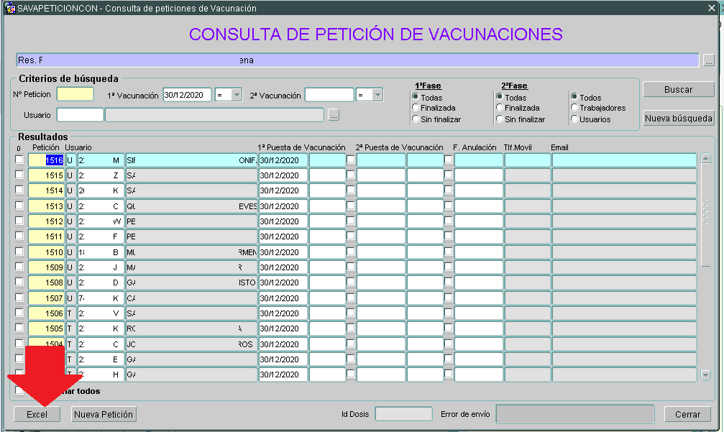Open user lookup ellipsis button next to Usuario
This screenshot has width=724, height=432.
333,115
